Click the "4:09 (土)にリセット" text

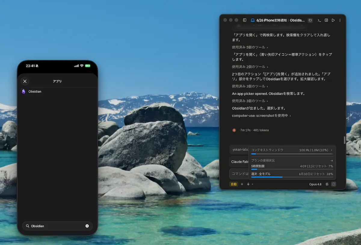click(x=313, y=166)
